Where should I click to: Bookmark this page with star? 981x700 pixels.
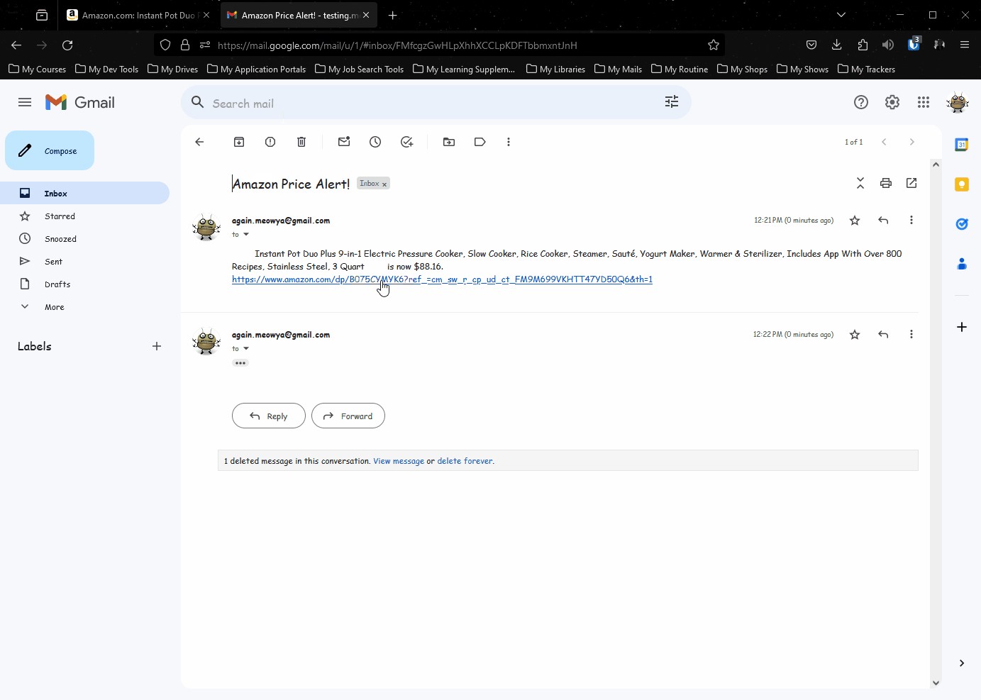(714, 45)
